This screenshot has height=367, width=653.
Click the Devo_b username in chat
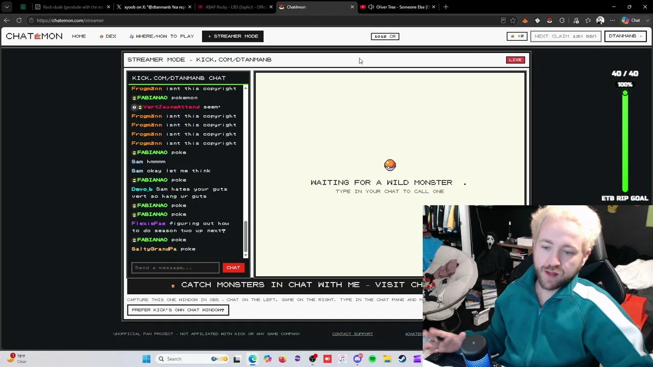142,189
